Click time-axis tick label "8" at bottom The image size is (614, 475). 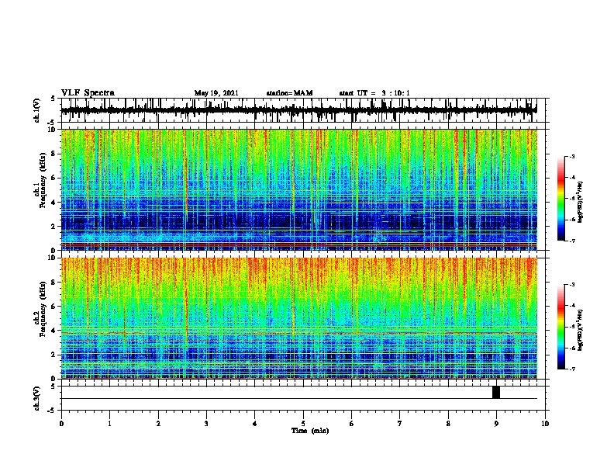coord(448,424)
